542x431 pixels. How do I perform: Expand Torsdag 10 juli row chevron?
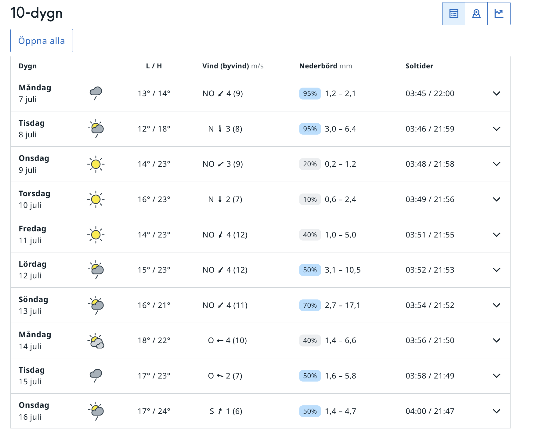click(497, 199)
